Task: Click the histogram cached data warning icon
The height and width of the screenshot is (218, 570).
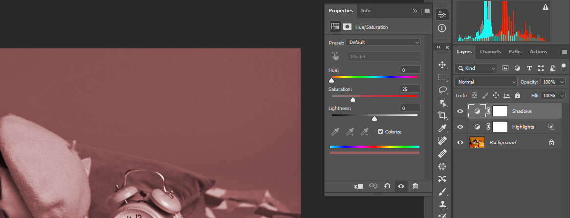Action: pos(546,7)
